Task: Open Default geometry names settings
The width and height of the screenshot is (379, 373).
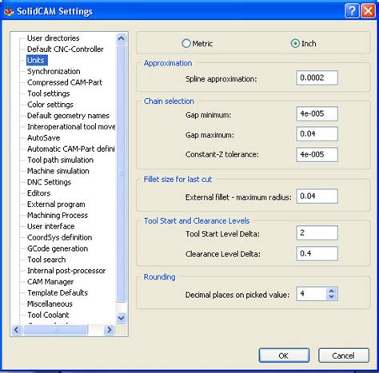Action: coord(68,116)
